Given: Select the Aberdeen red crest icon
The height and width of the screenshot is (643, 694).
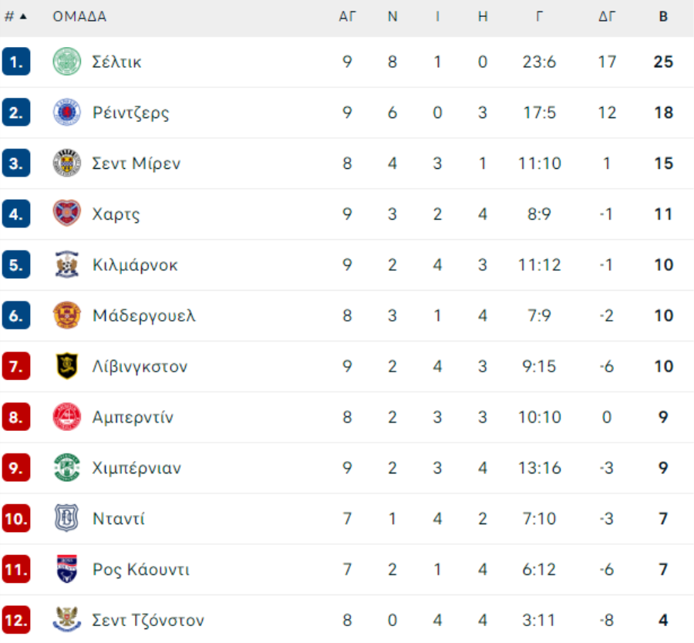Looking at the screenshot, I should [67, 417].
